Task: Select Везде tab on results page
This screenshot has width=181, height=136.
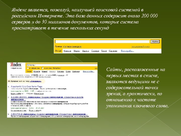Action: click(x=29, y=72)
